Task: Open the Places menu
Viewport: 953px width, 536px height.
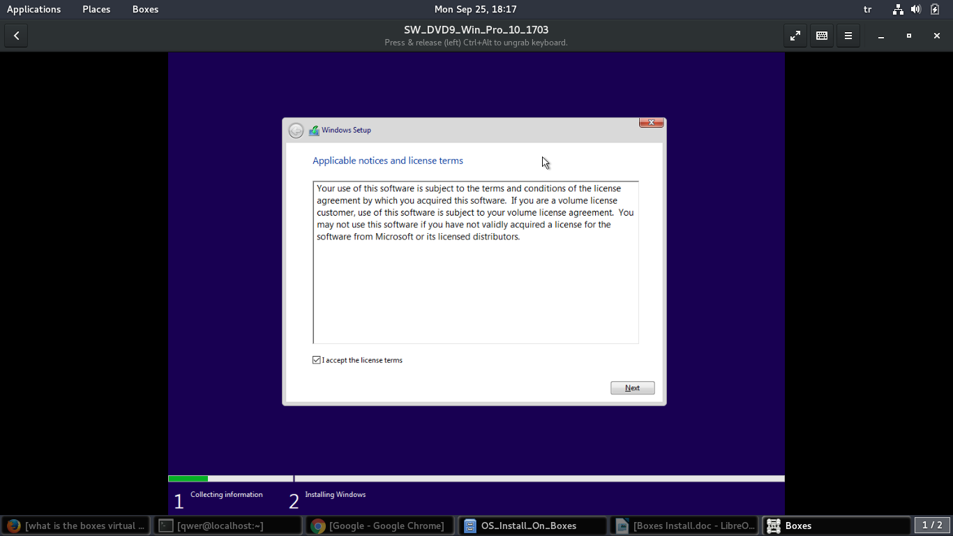Action: click(96, 9)
